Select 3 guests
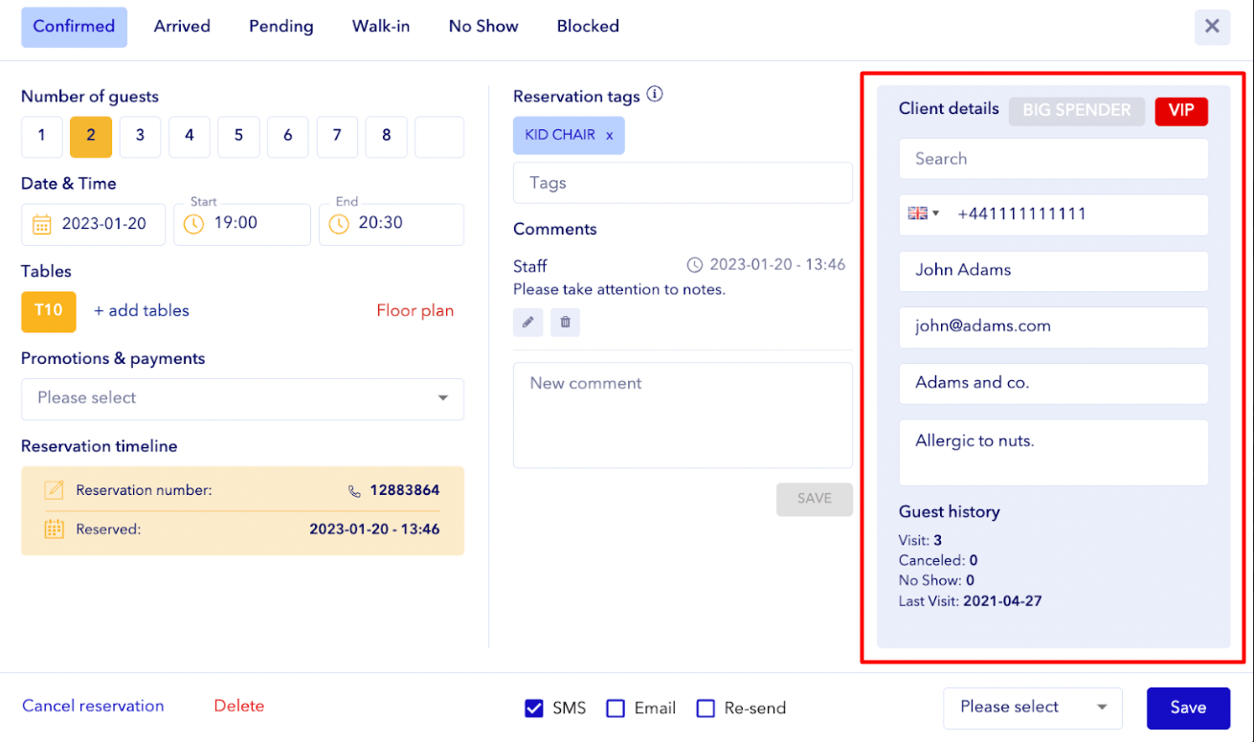The image size is (1254, 742). pyautogui.click(x=140, y=137)
